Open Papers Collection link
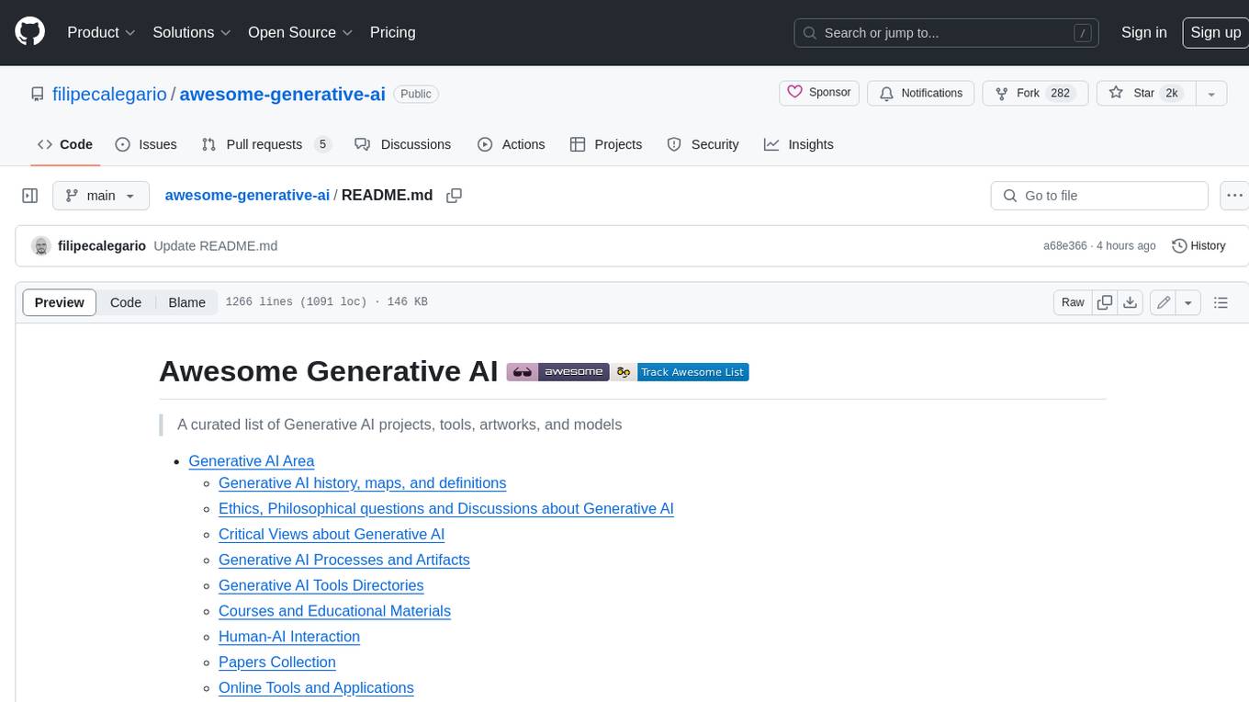Screen dimensions: 1249x702 (277, 663)
